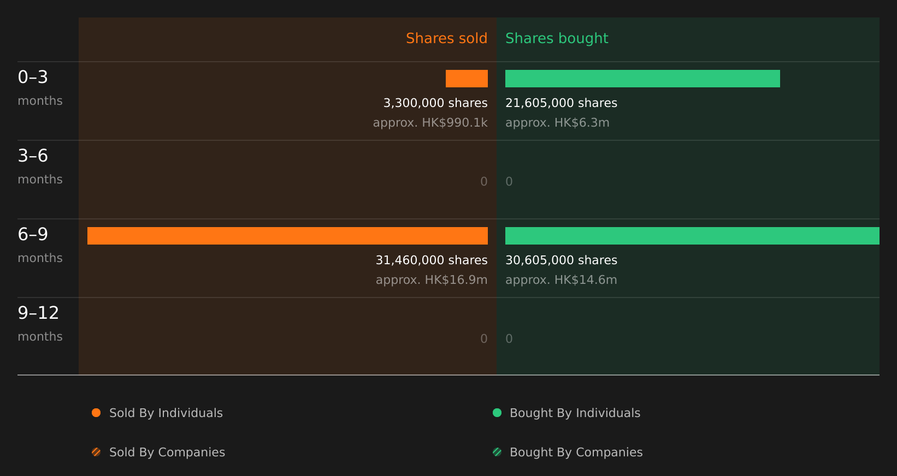897x476 pixels.
Task: Click the '3,300,000 shares' value
Action: tap(435, 103)
